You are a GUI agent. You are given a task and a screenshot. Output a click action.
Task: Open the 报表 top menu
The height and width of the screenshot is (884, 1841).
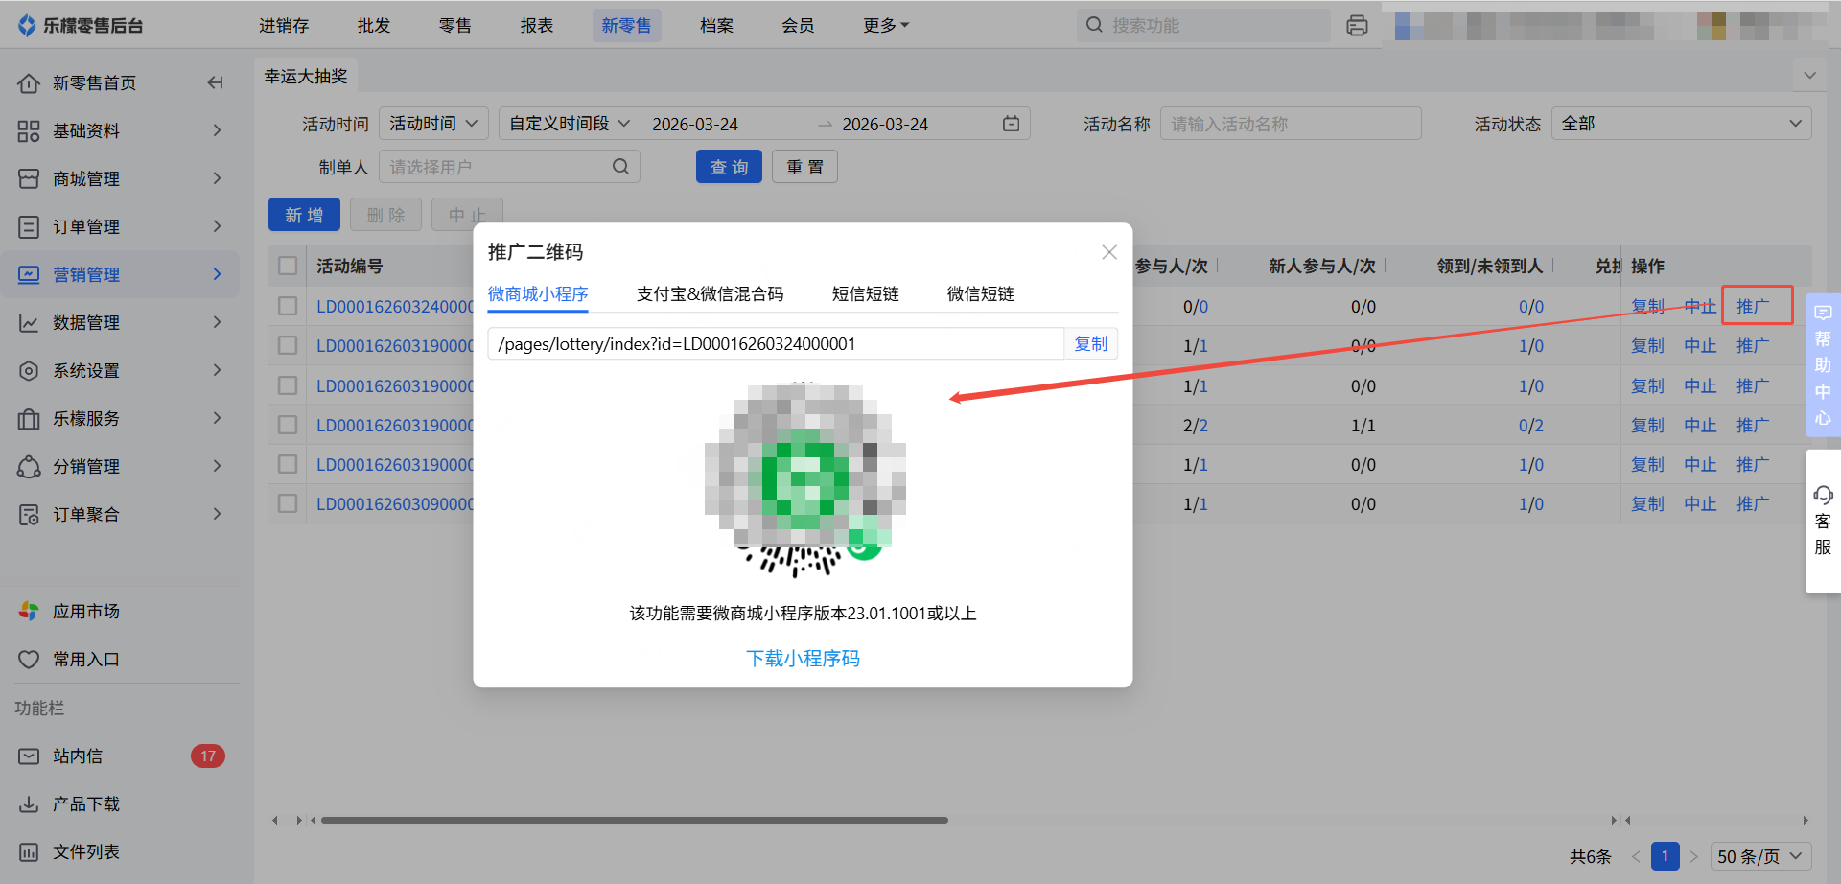point(537,26)
